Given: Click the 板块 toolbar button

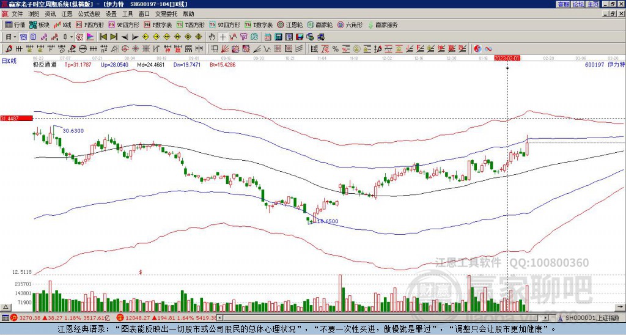Looking at the screenshot, I should [x=39, y=24].
